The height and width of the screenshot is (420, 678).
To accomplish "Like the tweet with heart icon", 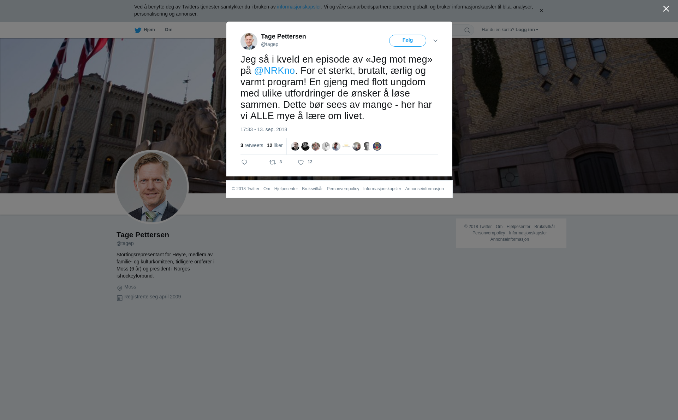I will 301,162.
